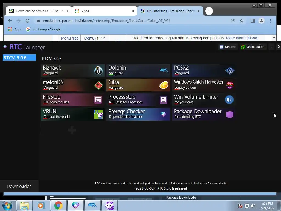
Task: Click the Prereqs Checker gem icon
Action: 163,114
